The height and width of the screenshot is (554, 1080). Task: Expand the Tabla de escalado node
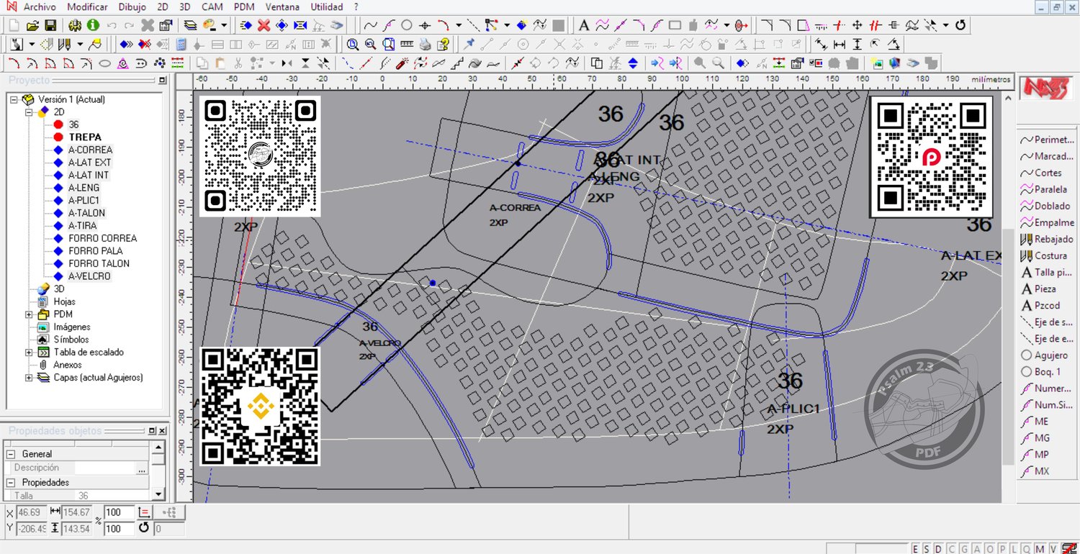click(29, 353)
